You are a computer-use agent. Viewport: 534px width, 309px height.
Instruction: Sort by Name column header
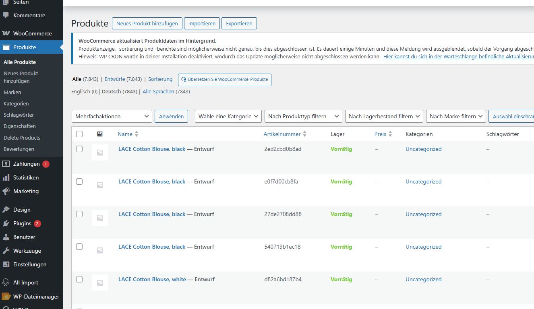pos(125,134)
